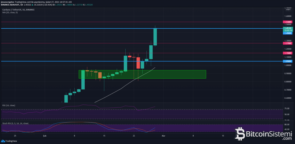Click the green 1.45320 current price label
Viewport: 295px width, 144px height.
coord(288,28)
